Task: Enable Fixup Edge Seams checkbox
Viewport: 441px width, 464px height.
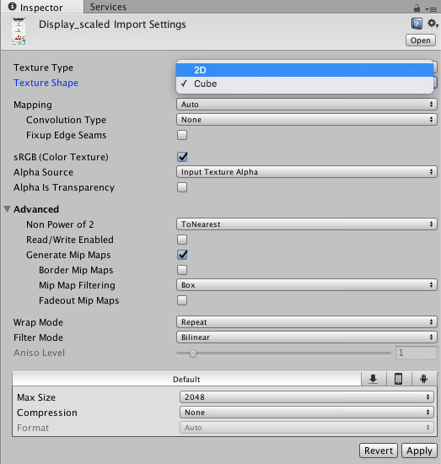Action: point(182,135)
